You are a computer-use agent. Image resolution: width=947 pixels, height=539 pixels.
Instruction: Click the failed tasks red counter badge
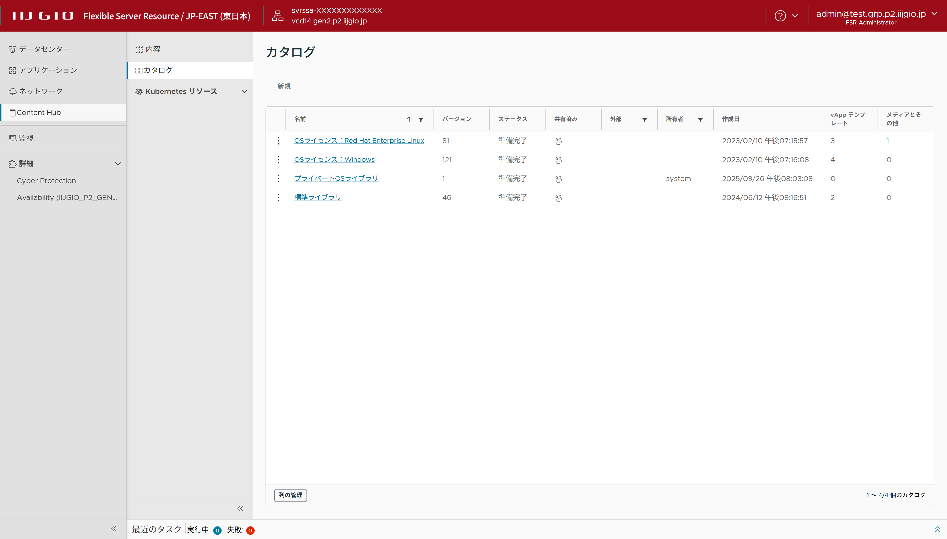pyautogui.click(x=250, y=531)
